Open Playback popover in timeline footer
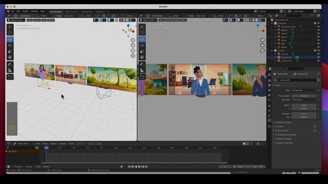 coord(18,167)
